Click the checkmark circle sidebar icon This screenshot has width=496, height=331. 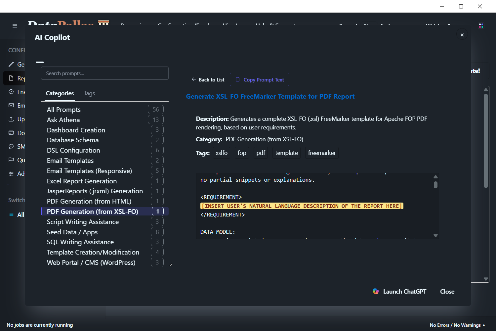coord(11,92)
